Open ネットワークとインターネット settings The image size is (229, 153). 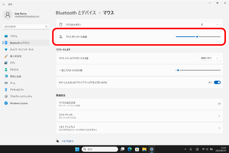pos(21,49)
